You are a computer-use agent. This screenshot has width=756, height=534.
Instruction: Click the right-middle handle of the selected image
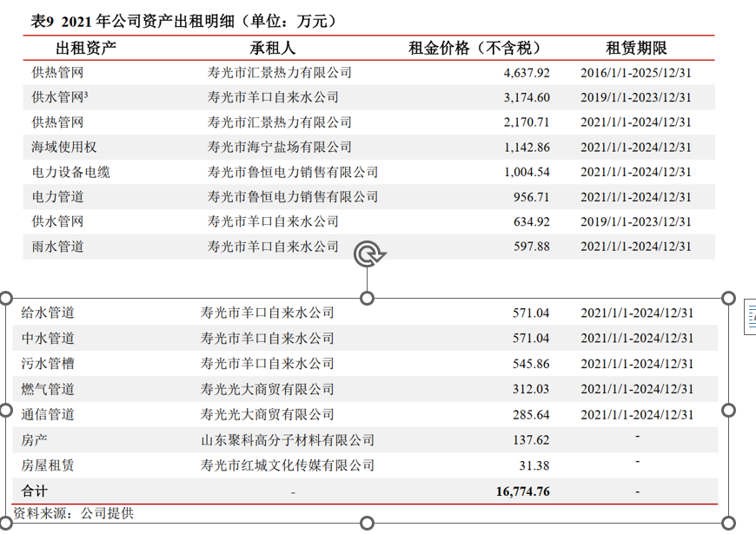pyautogui.click(x=728, y=410)
